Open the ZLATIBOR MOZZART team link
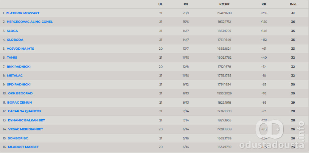This screenshot has width=309, height=153. click(23, 13)
